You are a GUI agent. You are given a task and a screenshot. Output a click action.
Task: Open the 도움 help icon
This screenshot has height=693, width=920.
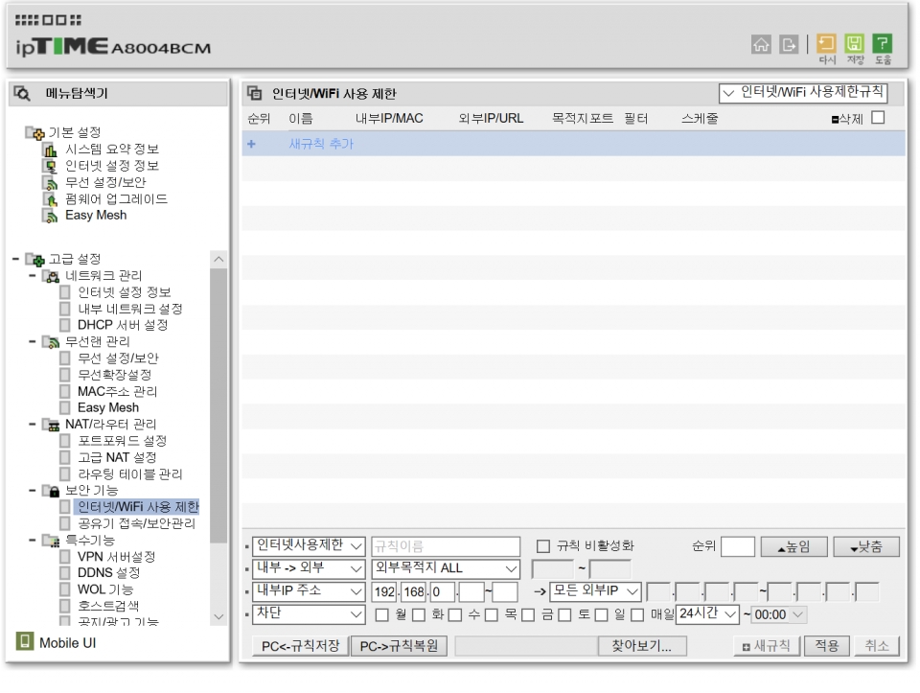(883, 44)
